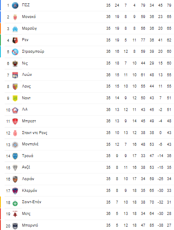The height and width of the screenshot is (230, 174).
Task: Open the Μπορντό team name link
Action: tap(30, 225)
